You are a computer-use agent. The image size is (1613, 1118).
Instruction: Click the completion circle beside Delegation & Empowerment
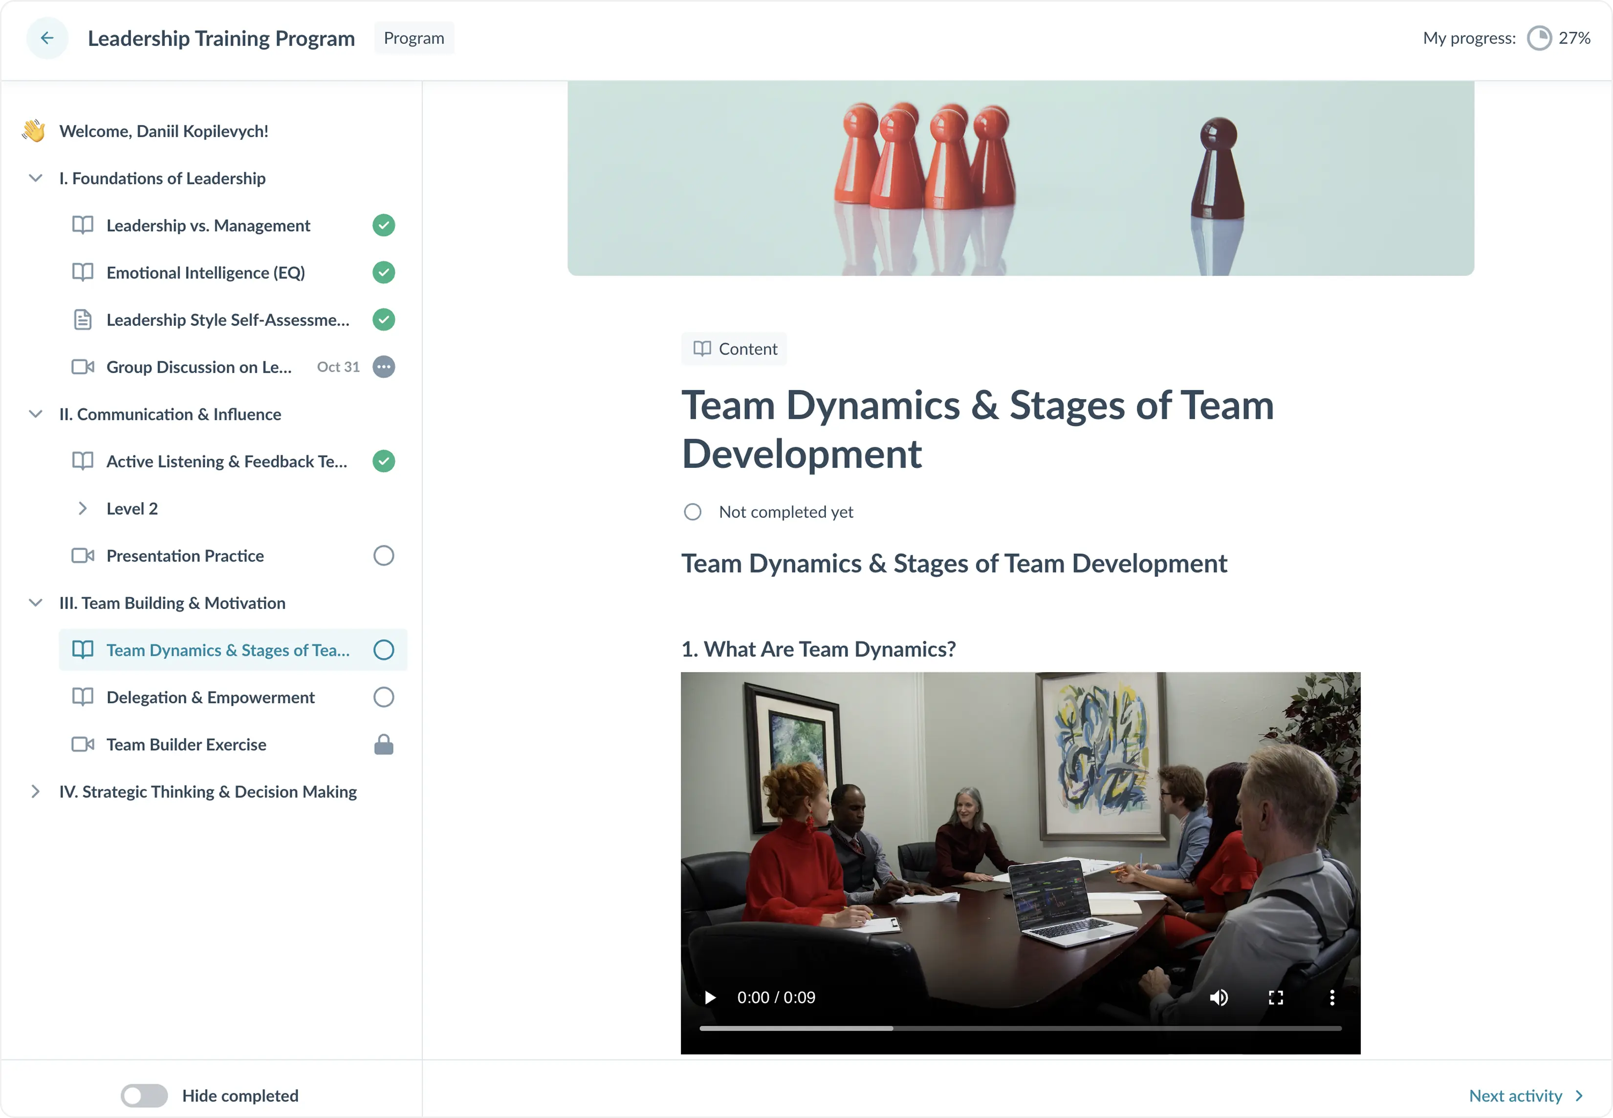[x=384, y=697]
